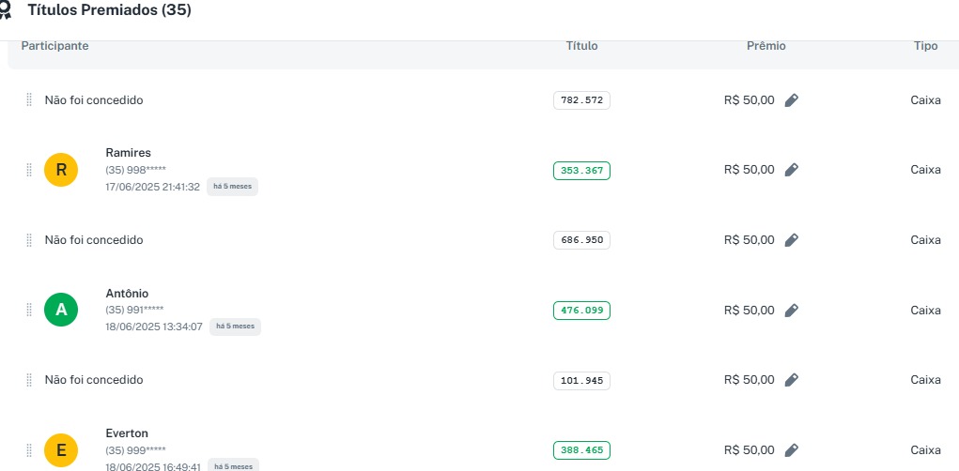Select title badge 353.367
959x471 pixels.
coord(581,170)
